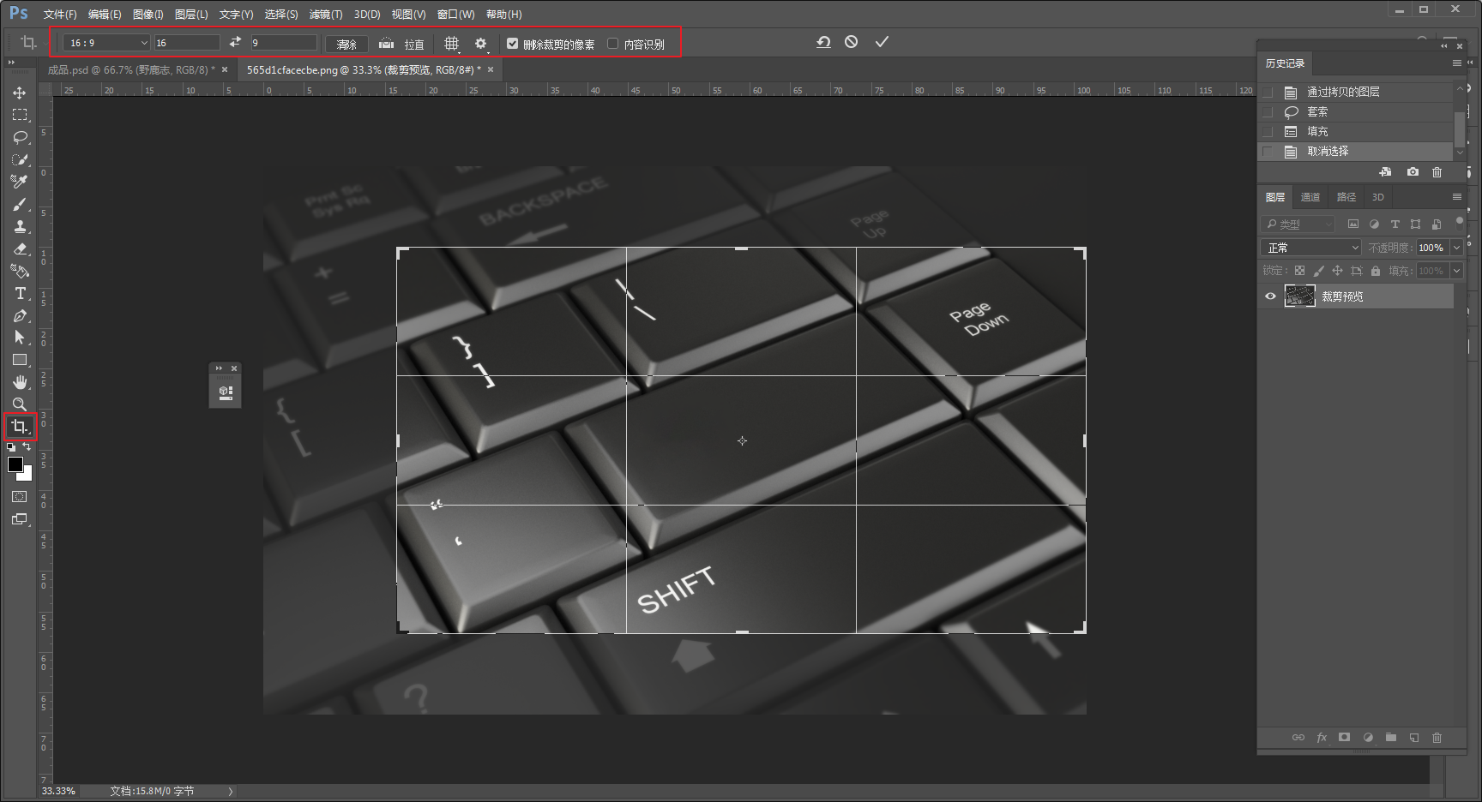Viewport: 1482px width, 802px height.
Task: Select the Rectangle shape tool
Action: [19, 360]
